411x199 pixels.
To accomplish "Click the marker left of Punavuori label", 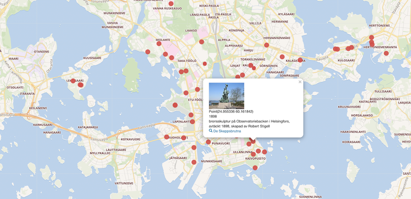I will coord(208,142).
